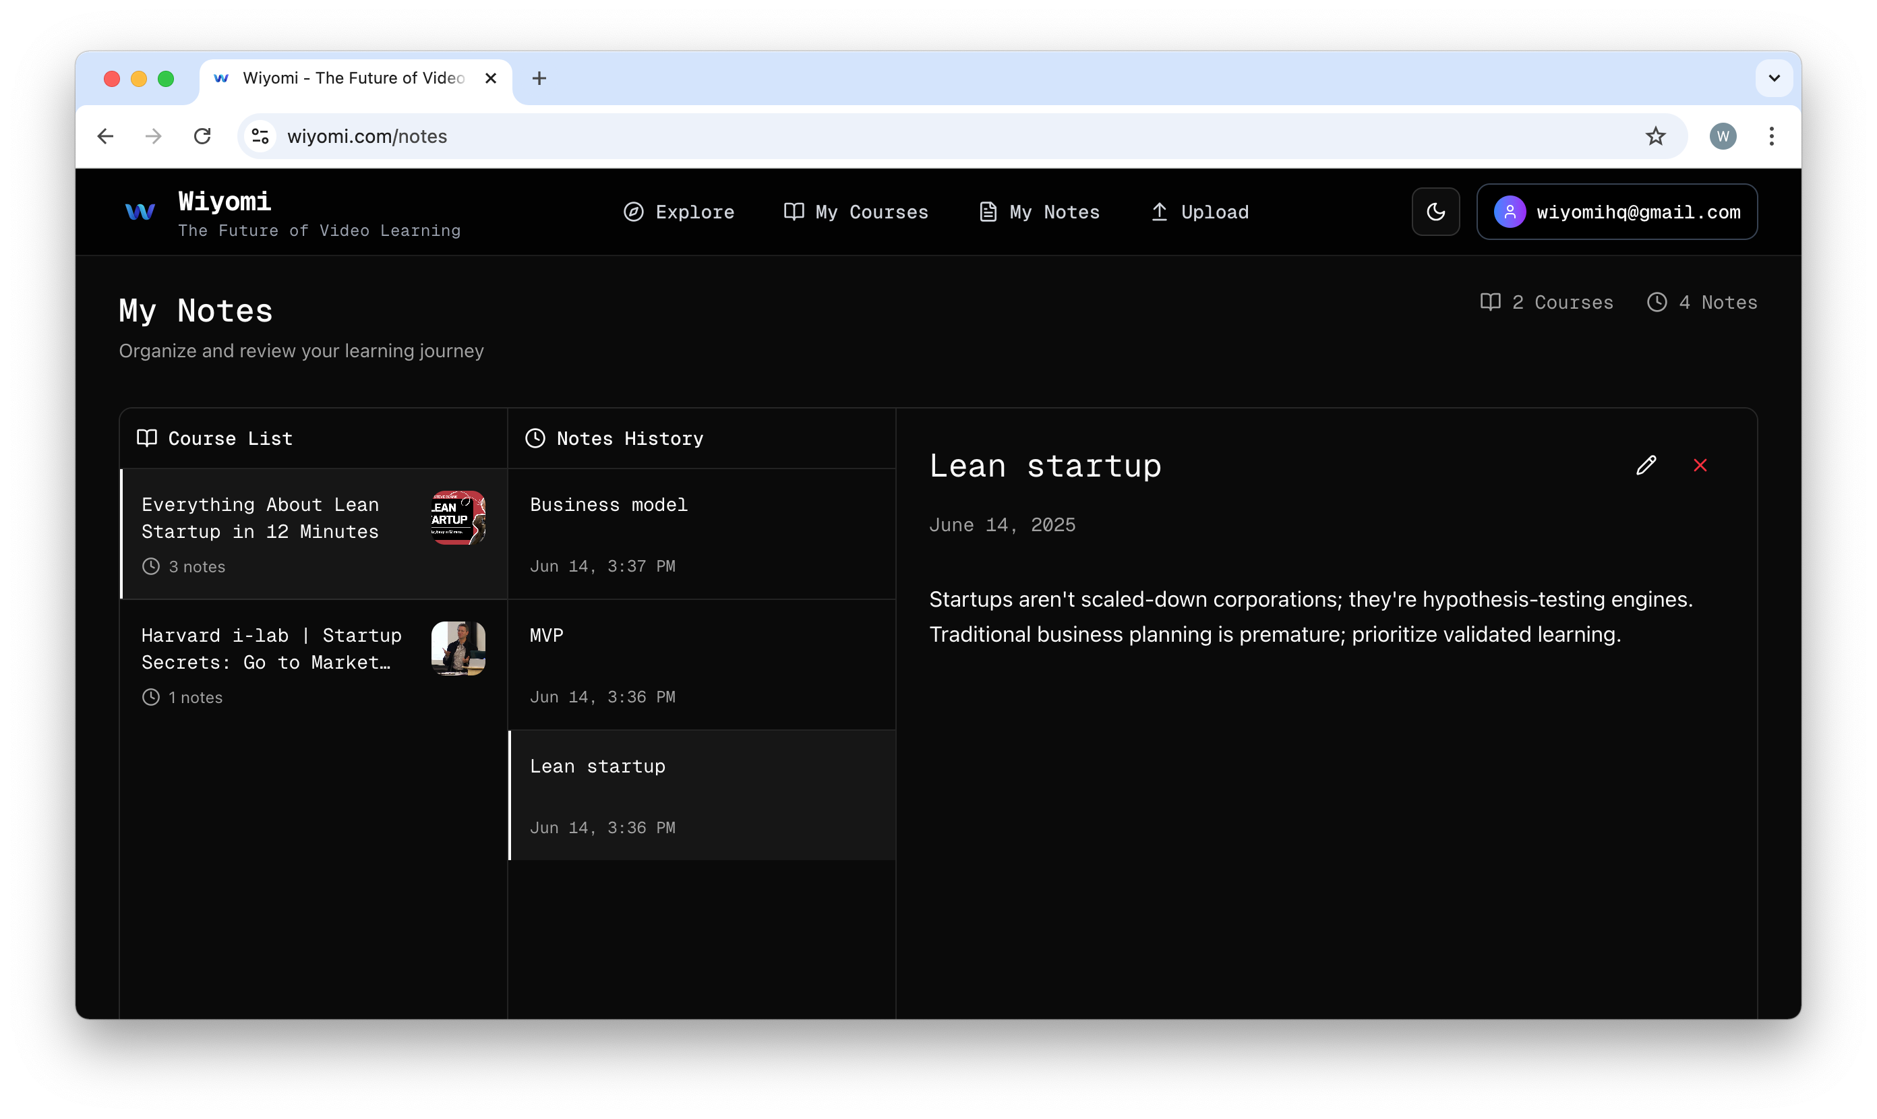Click the Wiyomi logo icon
This screenshot has width=1877, height=1119.
pyautogui.click(x=140, y=212)
